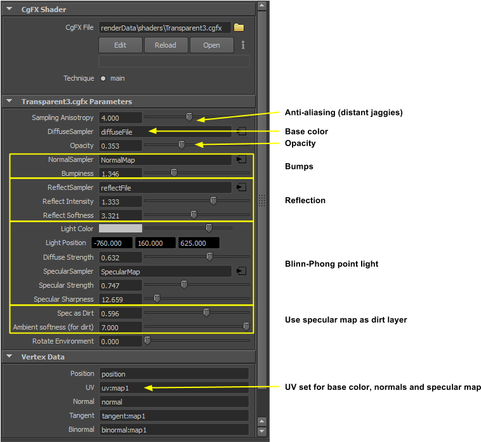Collapse the Vertex Data section

(9, 357)
